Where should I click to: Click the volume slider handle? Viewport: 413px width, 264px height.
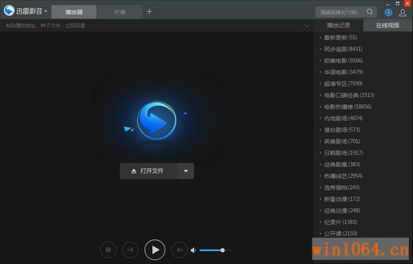pos(222,250)
